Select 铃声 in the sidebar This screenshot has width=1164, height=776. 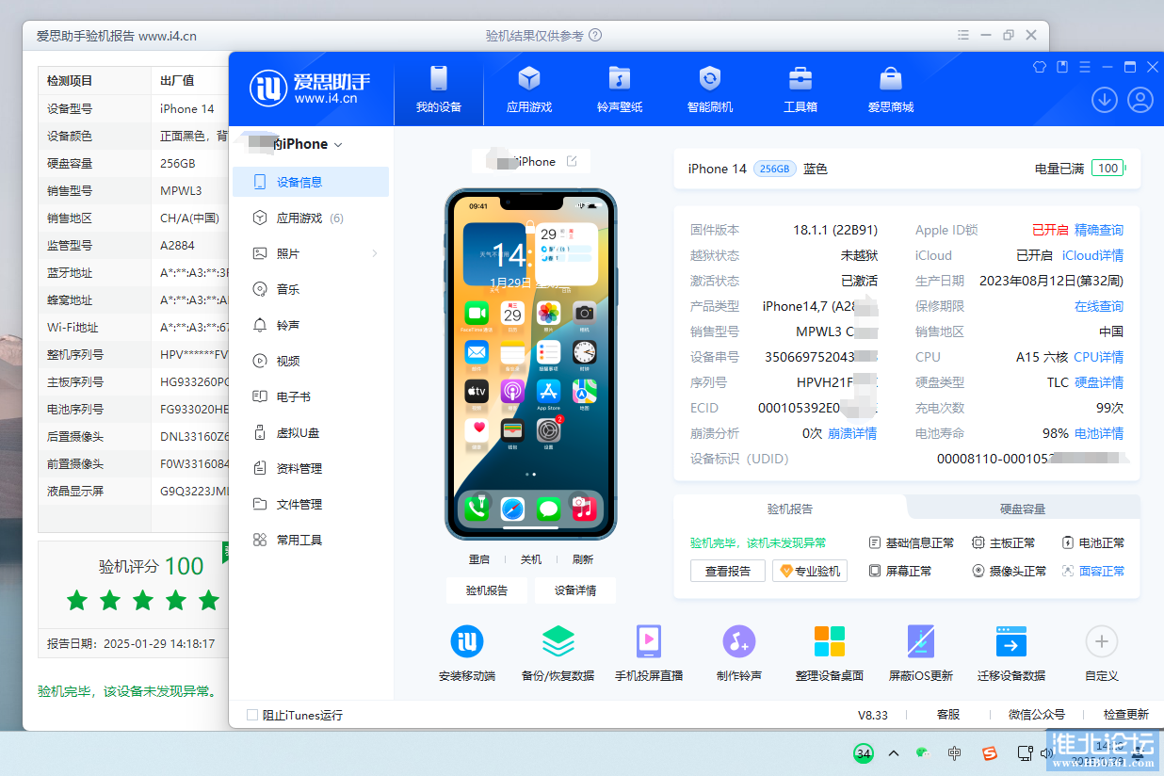click(x=311, y=325)
